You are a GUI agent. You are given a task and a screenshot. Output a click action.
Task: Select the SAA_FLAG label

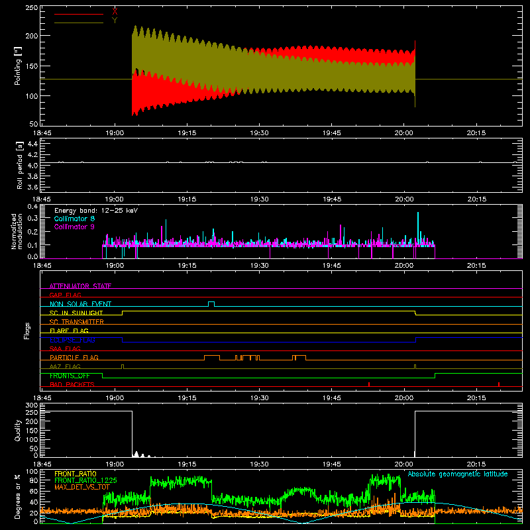pos(65,348)
